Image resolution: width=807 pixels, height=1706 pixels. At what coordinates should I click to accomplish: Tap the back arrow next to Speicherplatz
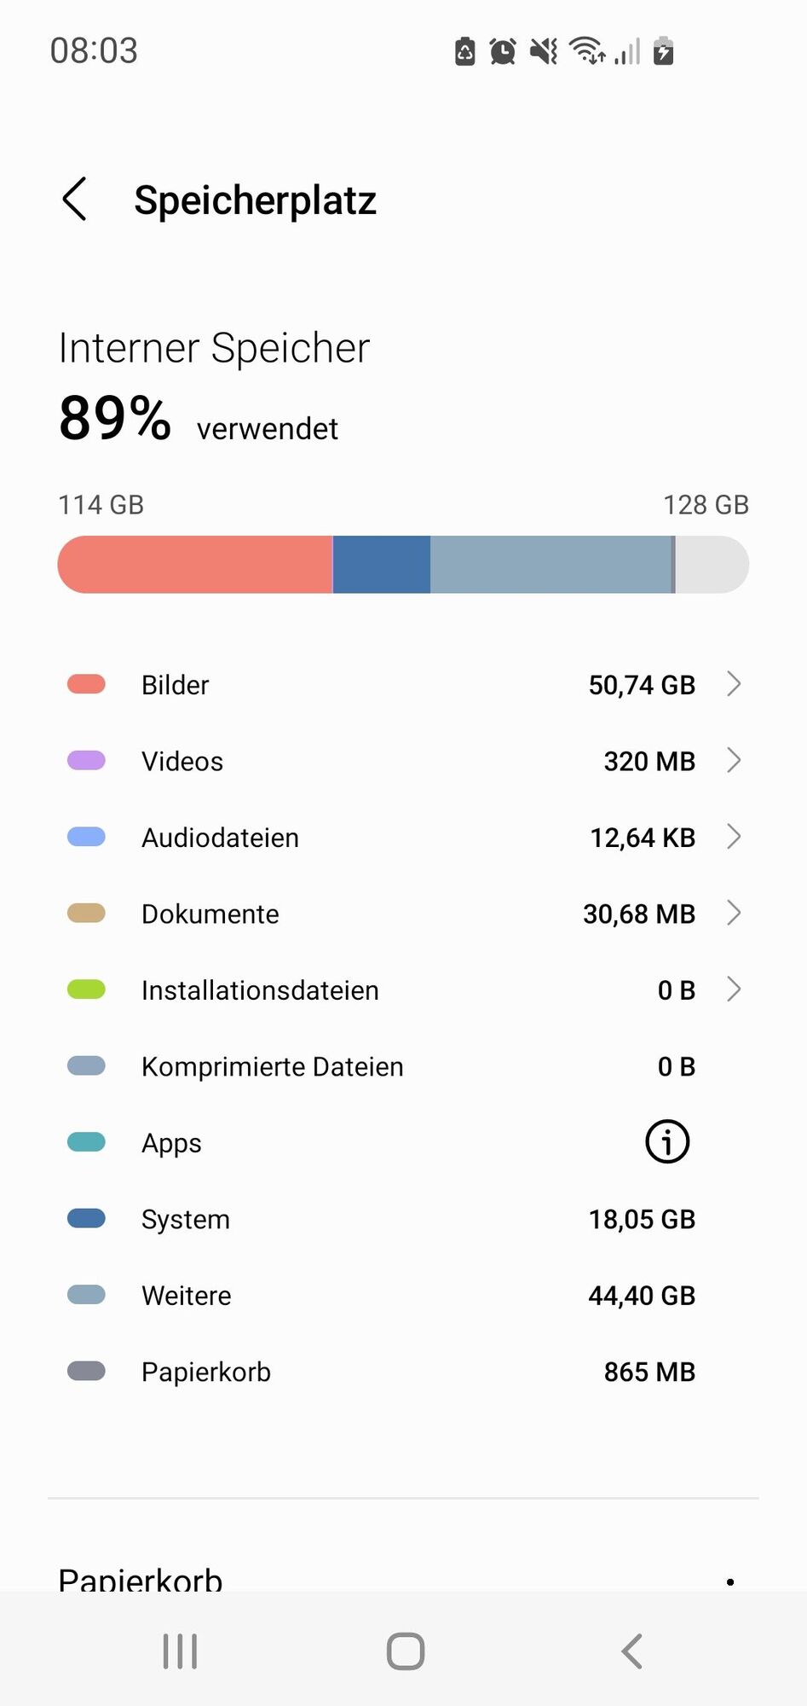pos(75,200)
